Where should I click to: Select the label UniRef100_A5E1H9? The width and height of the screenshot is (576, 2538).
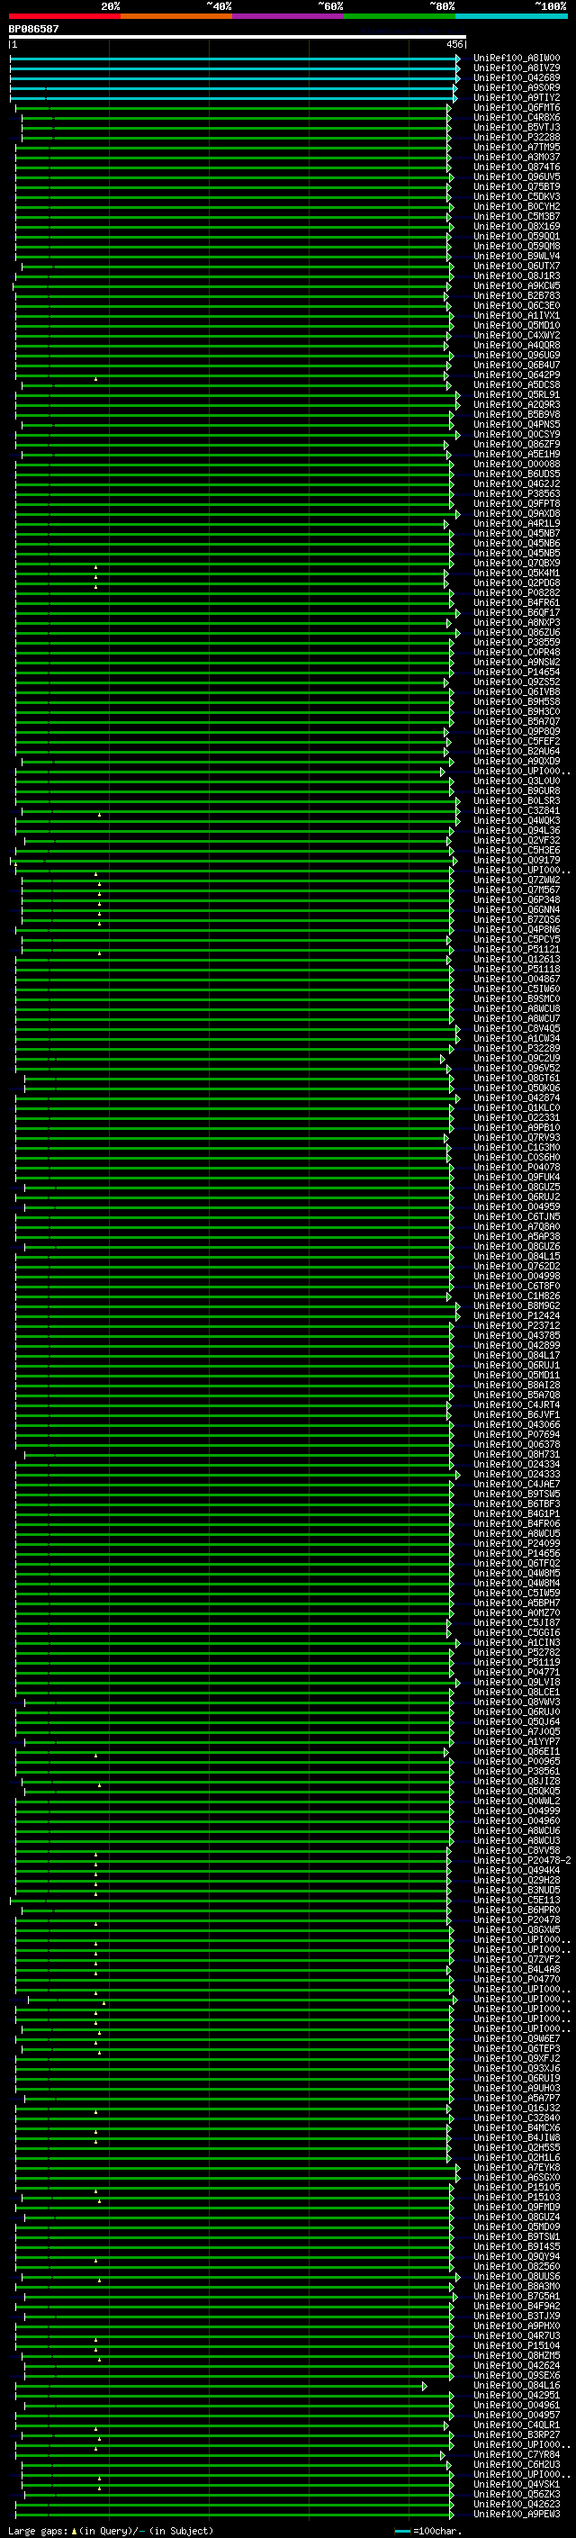[516, 454]
